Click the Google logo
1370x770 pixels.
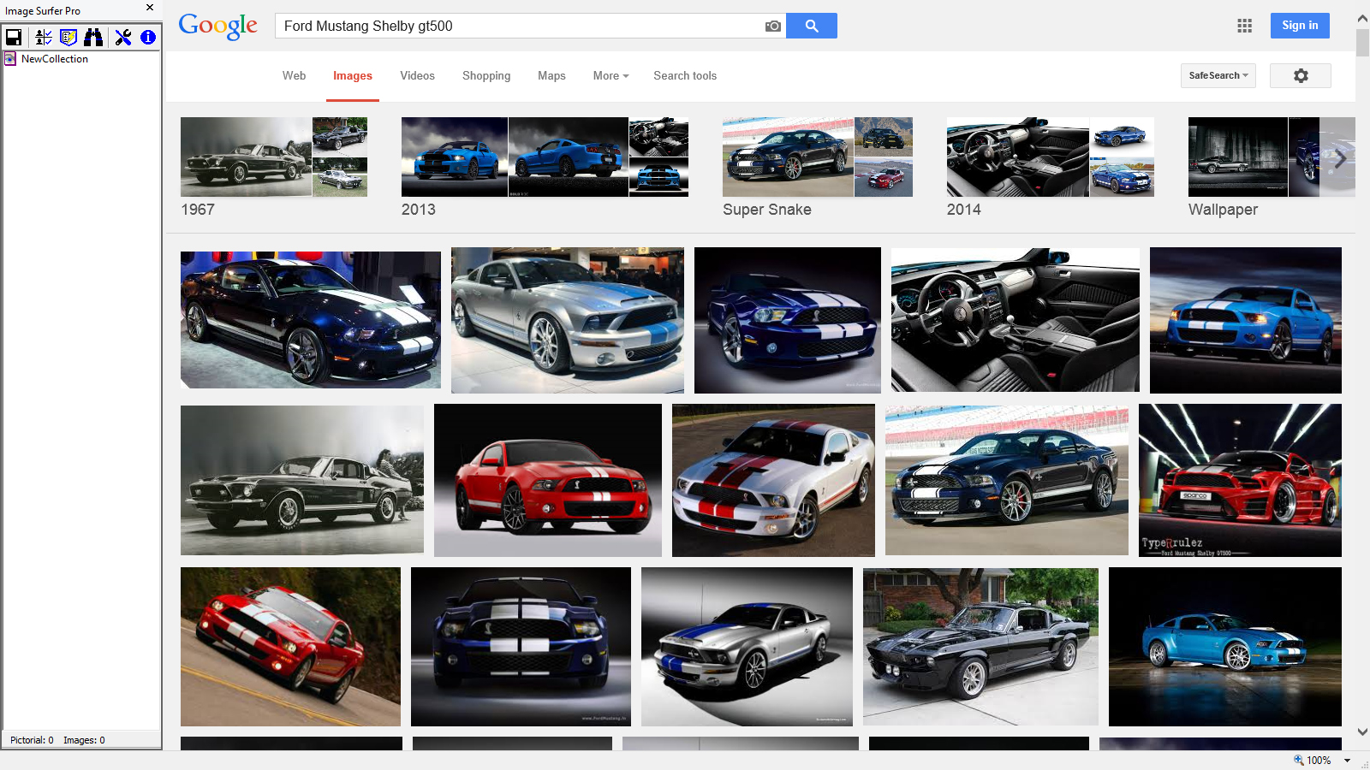point(217,27)
